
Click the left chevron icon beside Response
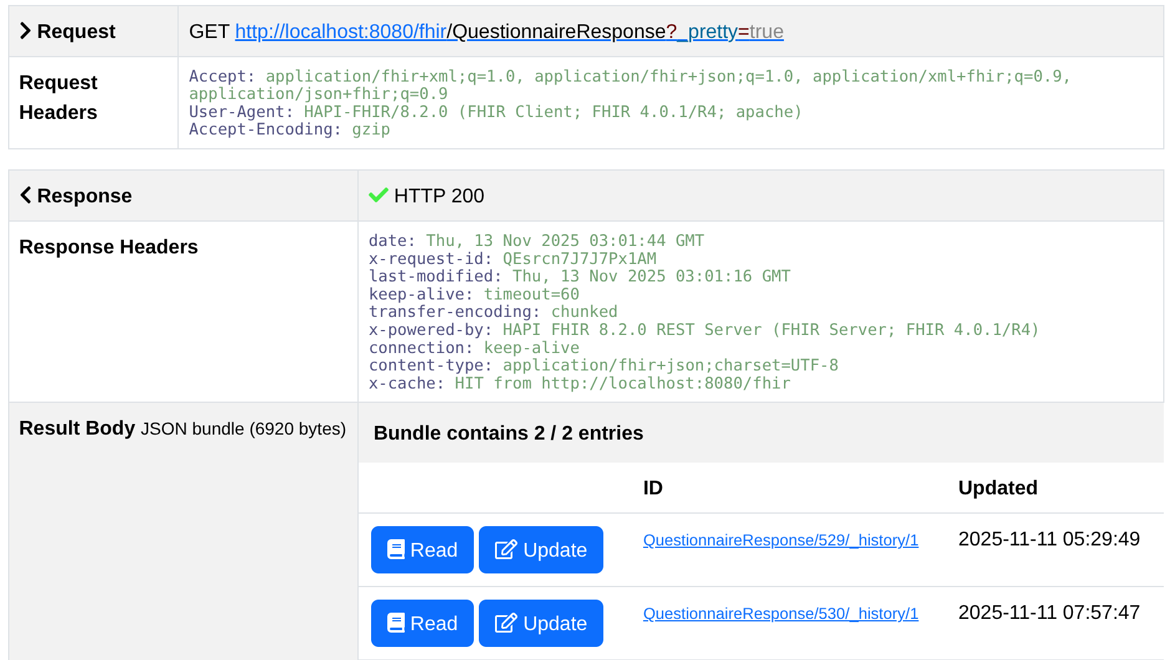[26, 196]
